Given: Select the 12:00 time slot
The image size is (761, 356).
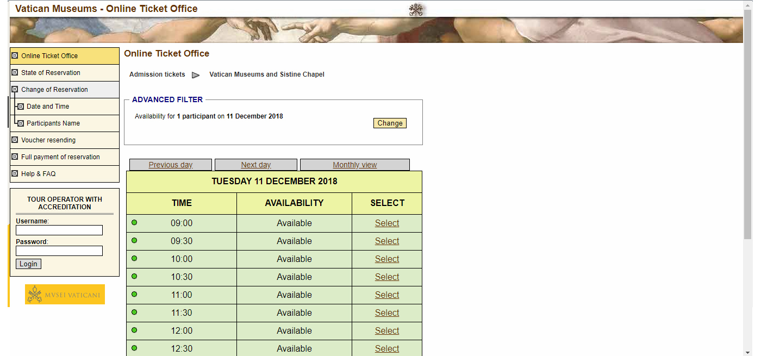Looking at the screenshot, I should [x=387, y=331].
